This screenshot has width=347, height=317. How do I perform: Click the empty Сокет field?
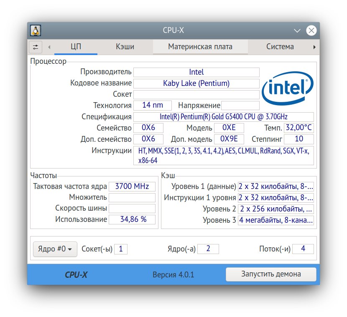[x=196, y=95]
